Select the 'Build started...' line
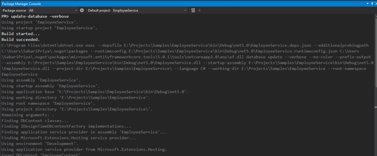Image resolution: width=377 pixels, height=156 pixels. 21,34
